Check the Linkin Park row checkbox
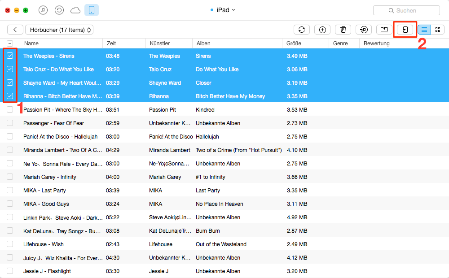The width and height of the screenshot is (449, 278). point(10,217)
